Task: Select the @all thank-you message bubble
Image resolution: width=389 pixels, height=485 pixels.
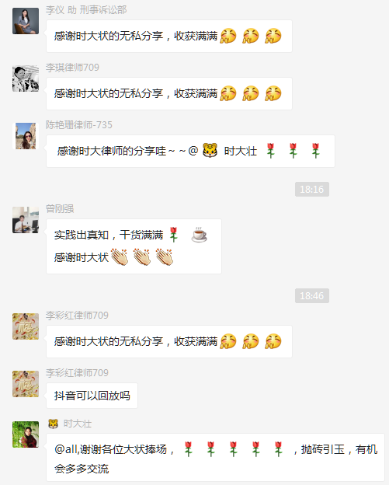Action: pyautogui.click(x=215, y=458)
